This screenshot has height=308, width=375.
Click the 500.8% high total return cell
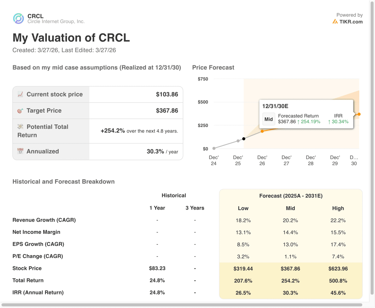(338, 281)
